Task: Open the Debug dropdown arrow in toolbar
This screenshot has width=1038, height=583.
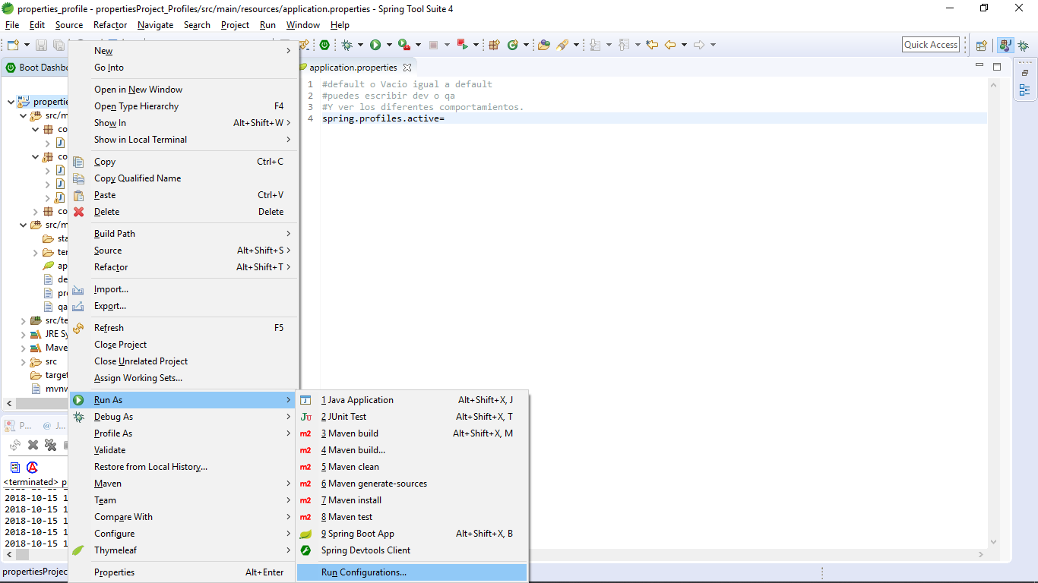Action: (x=360, y=45)
